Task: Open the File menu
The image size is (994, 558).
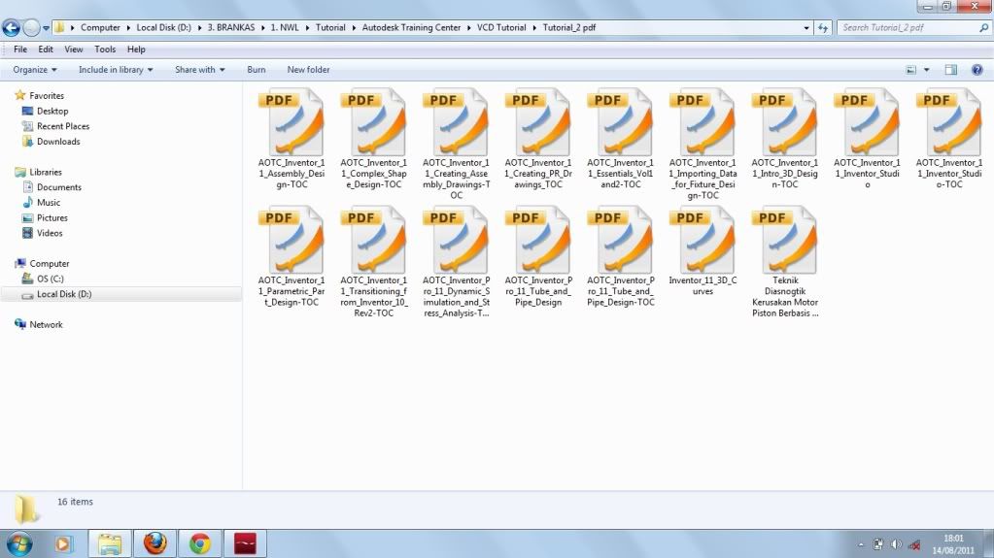Action: point(20,49)
